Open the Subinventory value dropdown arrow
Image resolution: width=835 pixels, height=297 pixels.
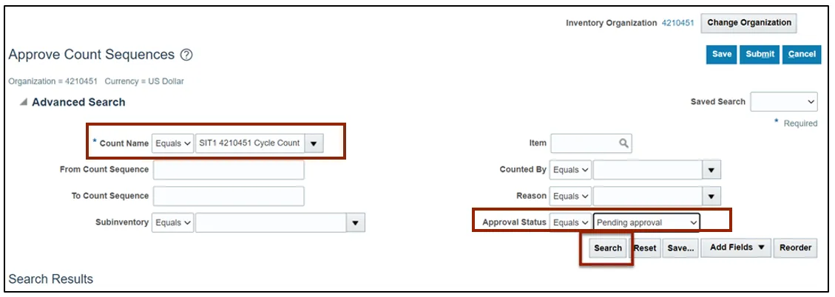pyautogui.click(x=356, y=222)
